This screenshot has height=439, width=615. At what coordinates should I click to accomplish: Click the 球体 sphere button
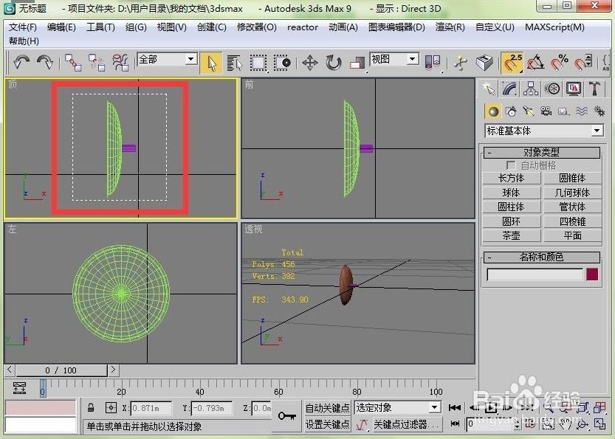(x=511, y=193)
